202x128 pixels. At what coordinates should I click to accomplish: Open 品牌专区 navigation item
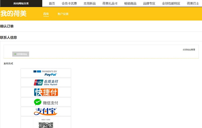(x=149, y=4)
